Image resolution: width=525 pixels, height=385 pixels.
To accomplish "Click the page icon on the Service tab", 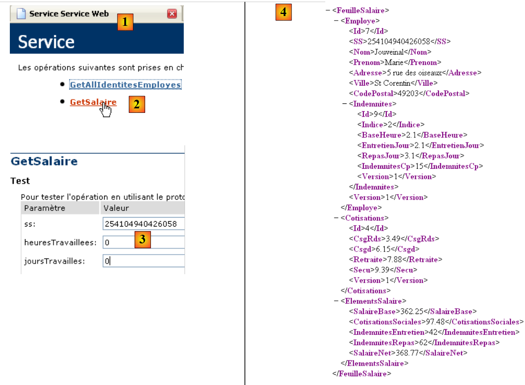I will coord(21,14).
